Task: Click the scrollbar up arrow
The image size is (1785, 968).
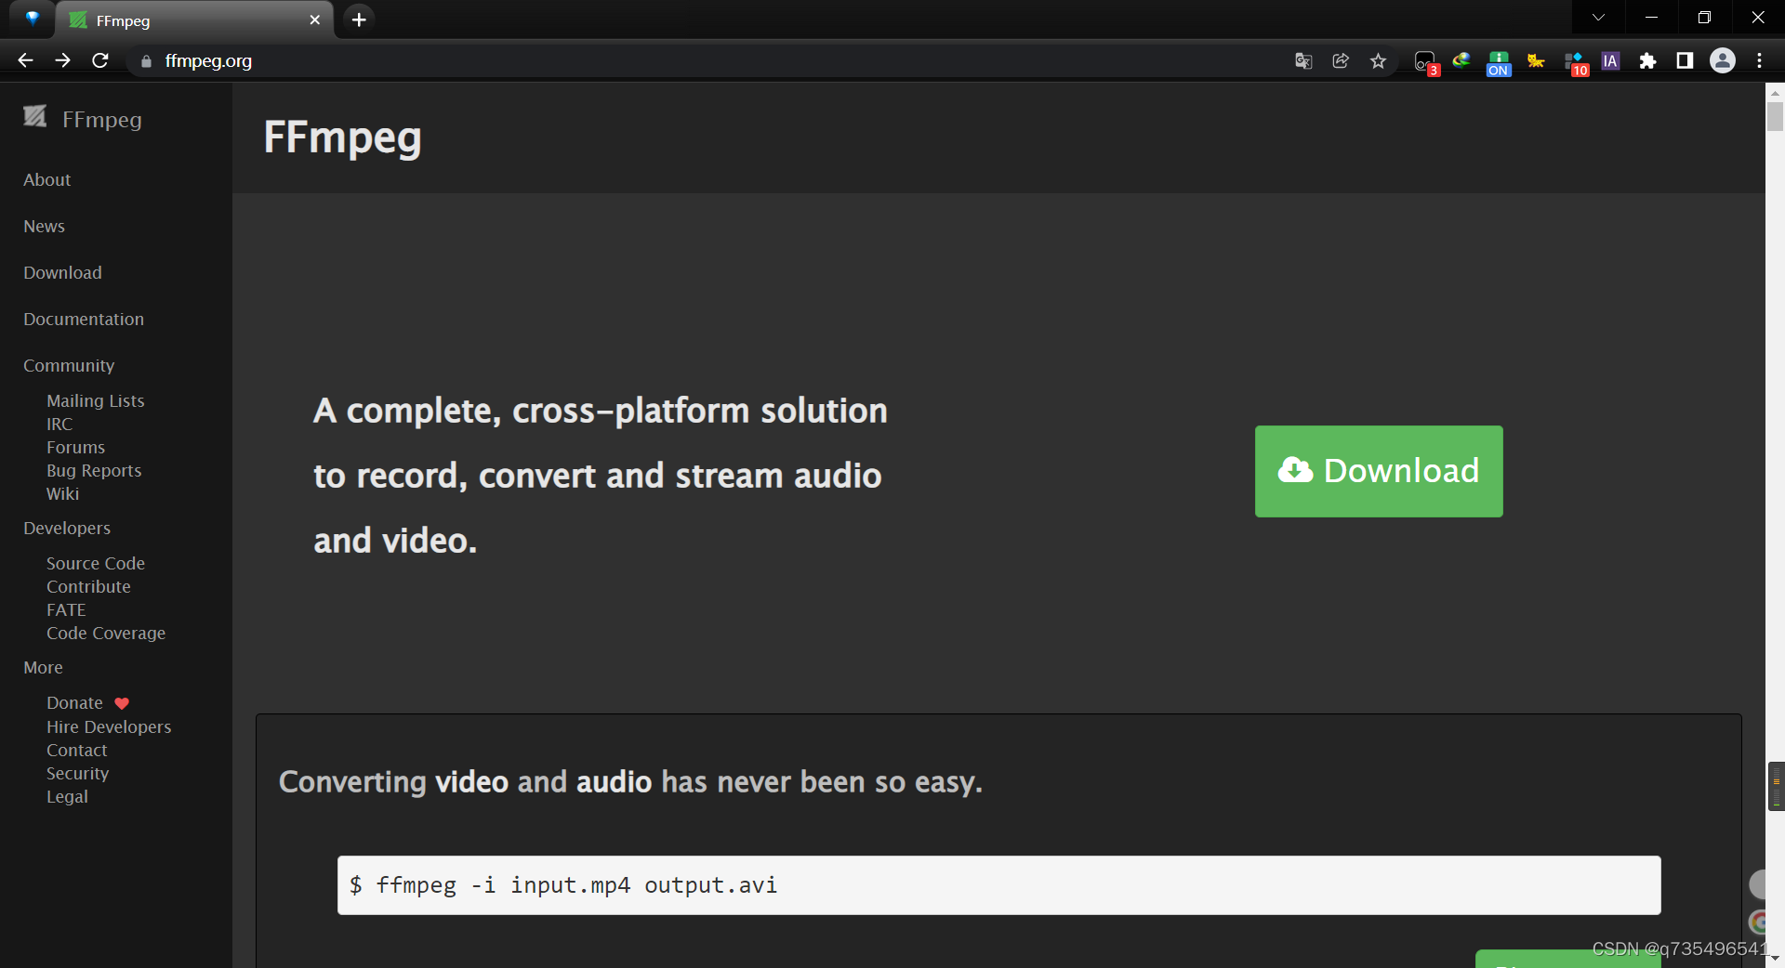Action: tap(1775, 92)
